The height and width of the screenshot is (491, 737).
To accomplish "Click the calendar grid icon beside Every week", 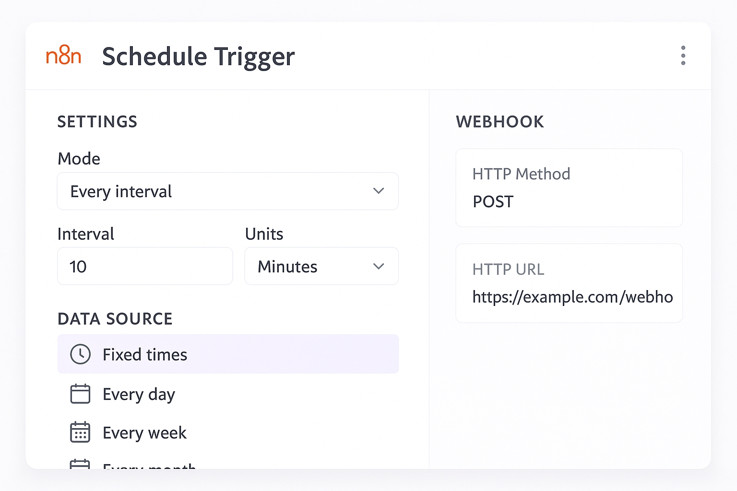I will click(80, 432).
